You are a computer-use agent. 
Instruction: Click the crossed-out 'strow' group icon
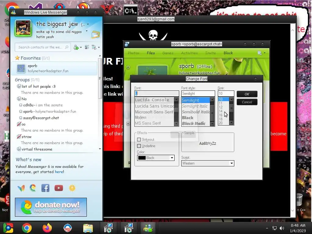[19, 136]
